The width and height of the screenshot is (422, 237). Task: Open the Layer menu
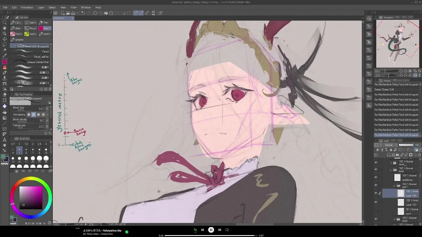[x=41, y=7]
